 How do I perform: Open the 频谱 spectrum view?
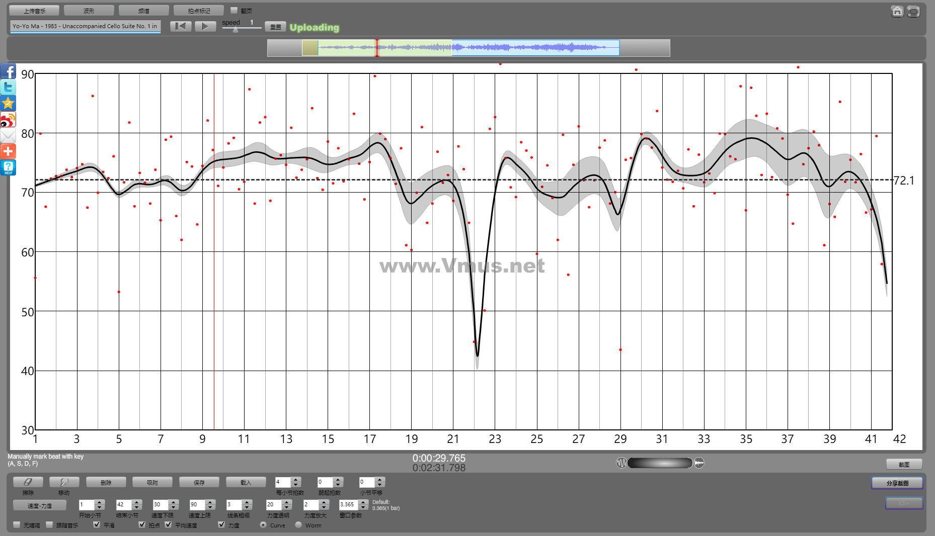pos(143,11)
